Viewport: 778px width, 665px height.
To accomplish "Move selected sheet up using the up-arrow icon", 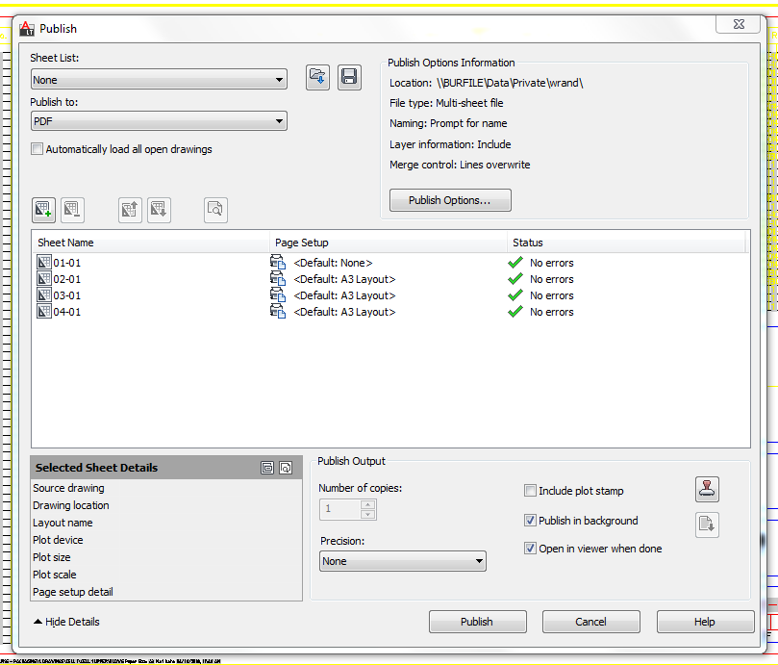I will point(130,210).
